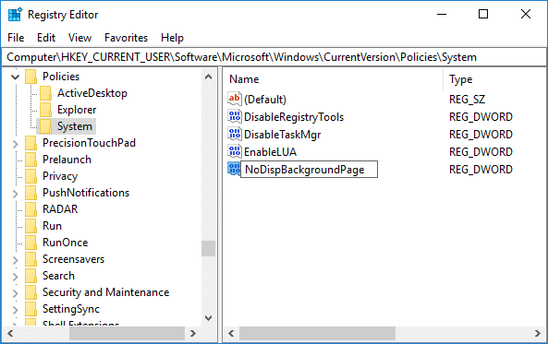
Task: Click the PrecisionTouchPad folder icon
Action: pos(30,143)
